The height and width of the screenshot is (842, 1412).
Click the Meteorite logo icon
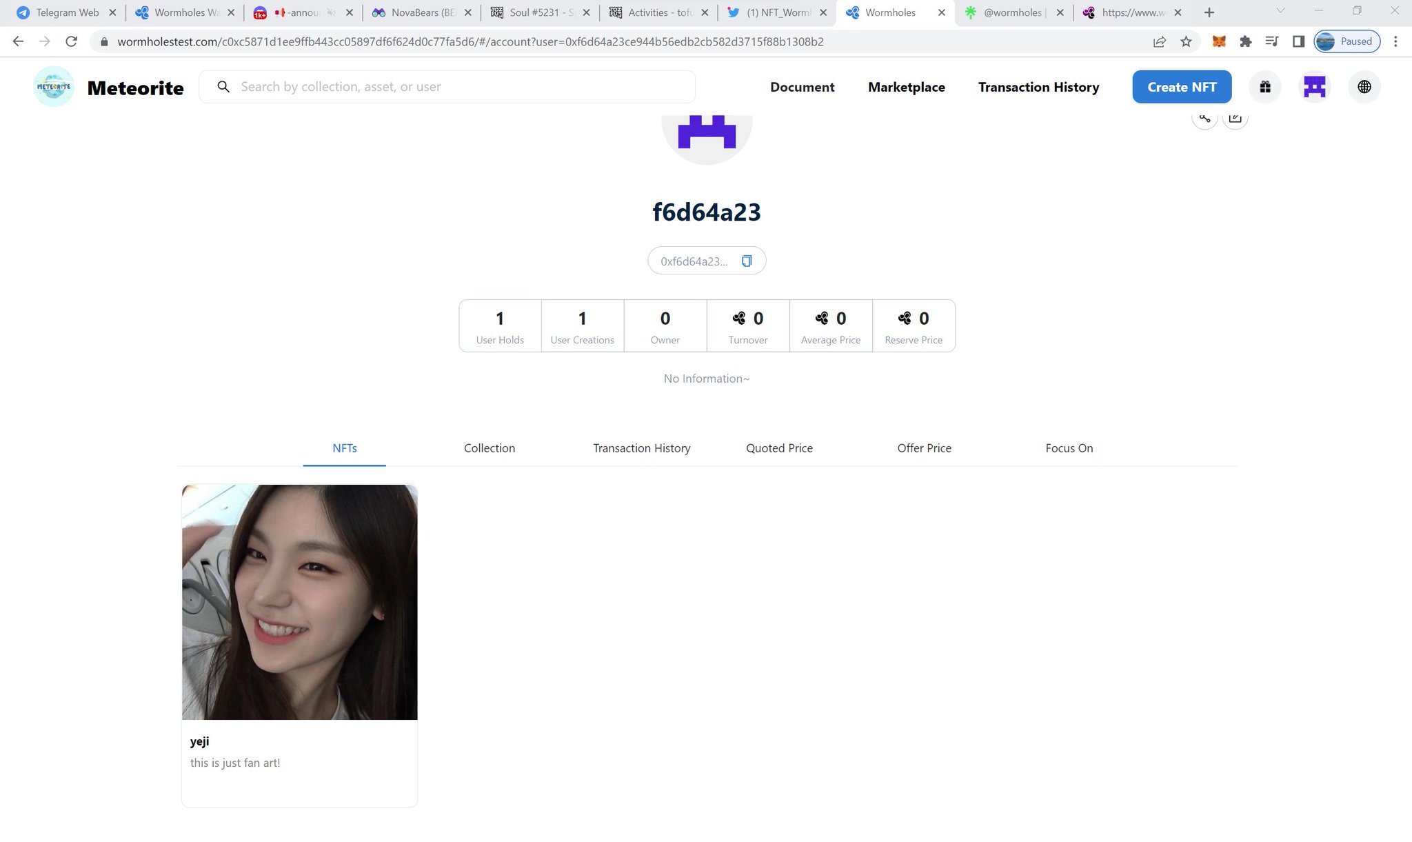click(53, 87)
